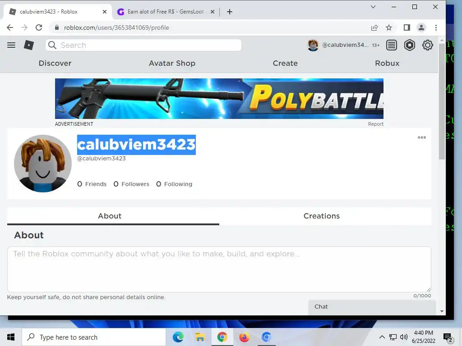
Task: Open the Windows notification center
Action: click(448, 338)
